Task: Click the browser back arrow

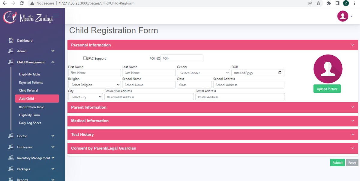Action: [x=5, y=3]
